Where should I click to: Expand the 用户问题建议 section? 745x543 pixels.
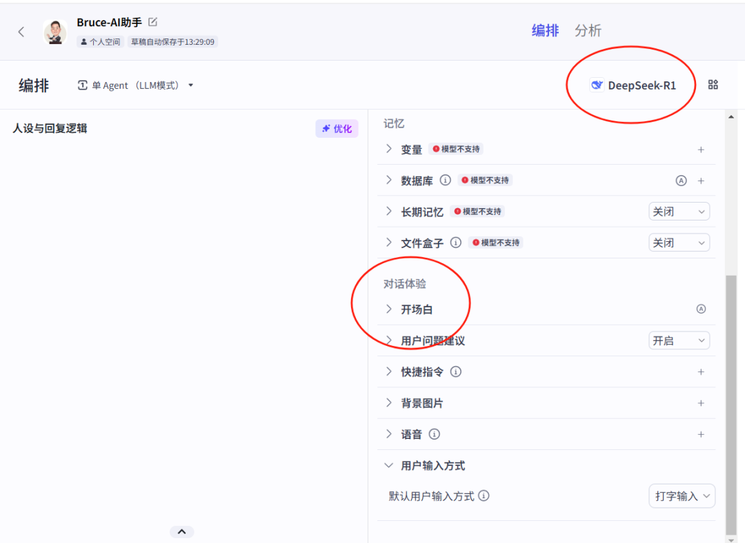coord(388,340)
